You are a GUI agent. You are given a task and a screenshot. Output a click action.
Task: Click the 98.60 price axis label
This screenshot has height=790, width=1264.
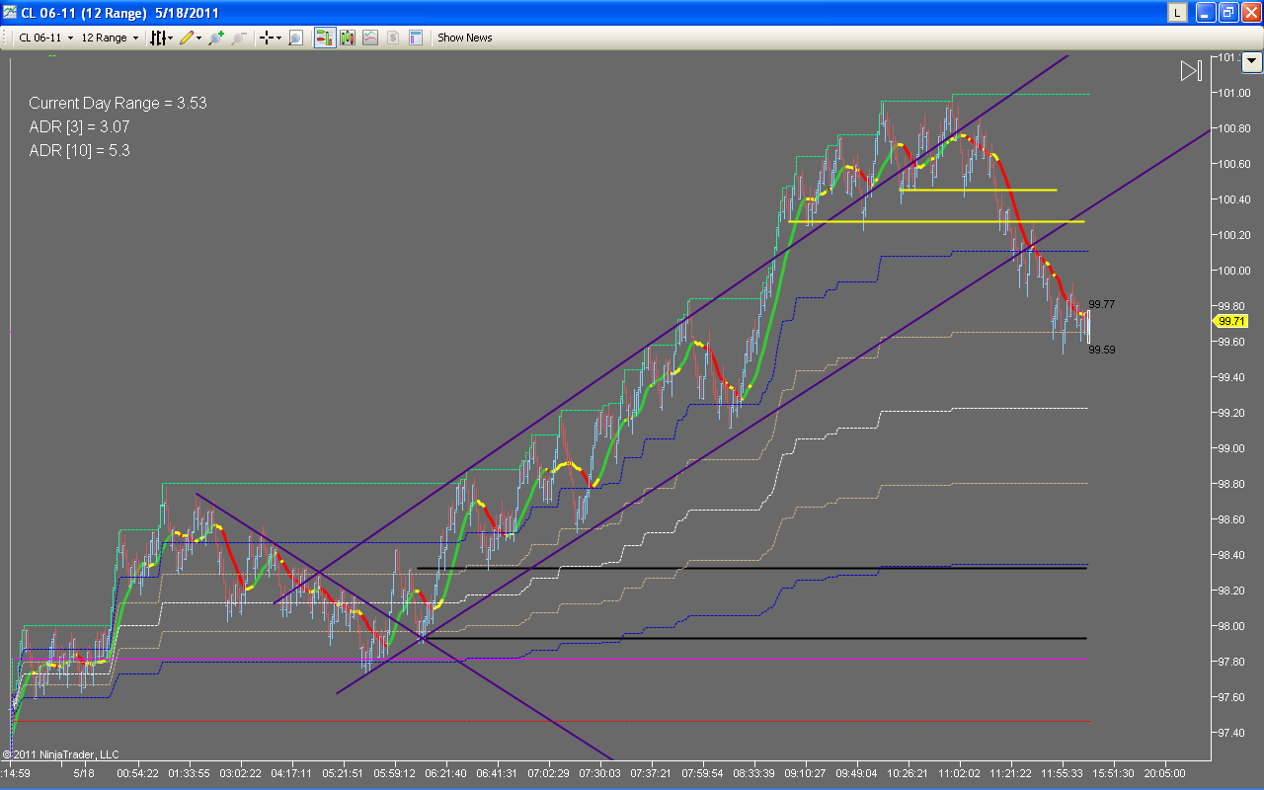tap(1231, 519)
